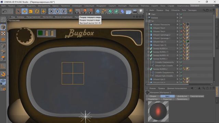
Task: Click search magnifier in Object Manager
Action: [x=204, y=10]
